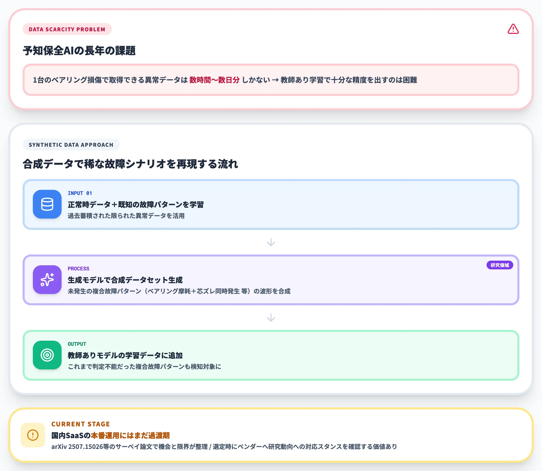Click the purple 研究領域 badge
This screenshot has height=471, width=542.
point(500,265)
